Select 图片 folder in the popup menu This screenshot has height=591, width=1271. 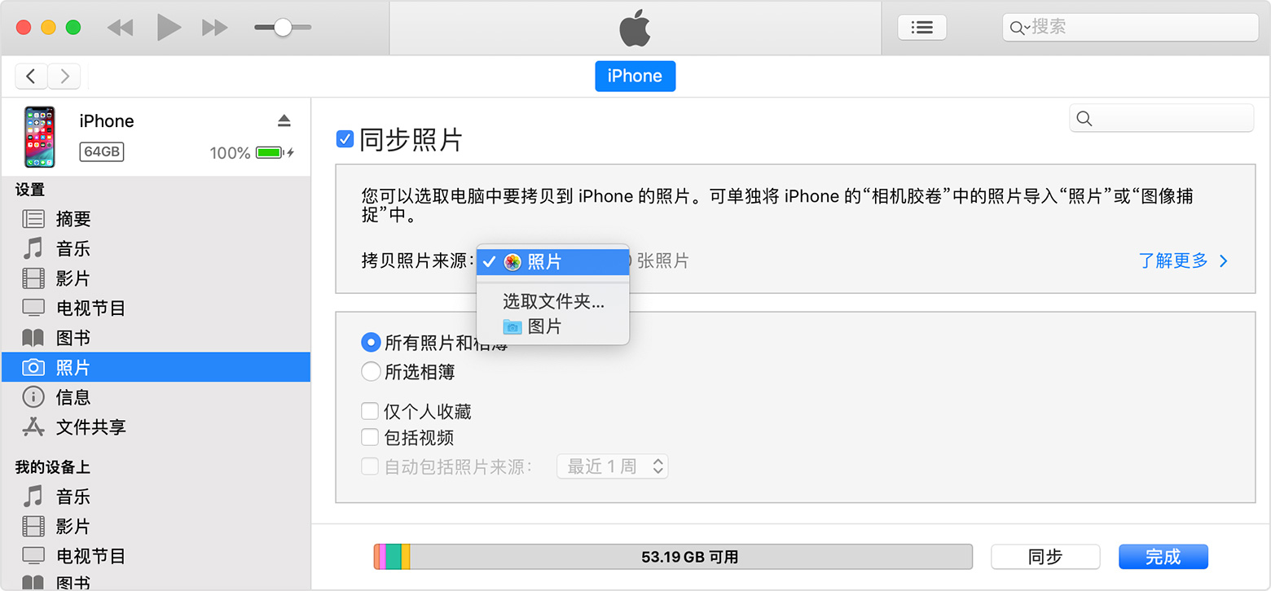(x=543, y=326)
